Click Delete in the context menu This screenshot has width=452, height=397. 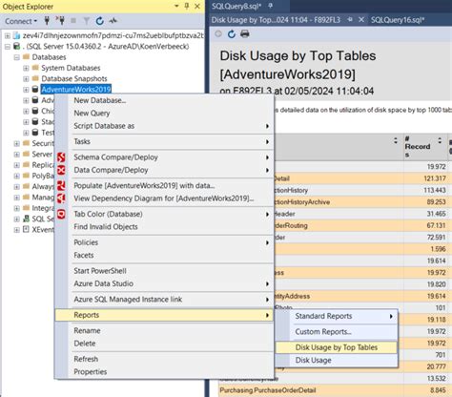(x=164, y=344)
